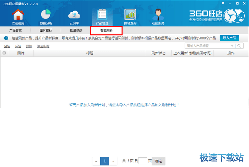Expand the product title search dropdown arrow
Image resolution: width=249 pixels, height=167 pixels.
click(x=232, y=46)
